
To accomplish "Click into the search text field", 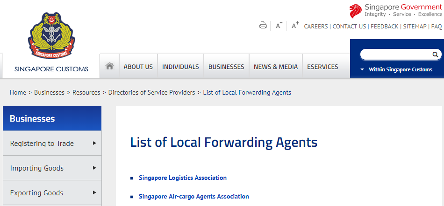I will (x=396, y=55).
